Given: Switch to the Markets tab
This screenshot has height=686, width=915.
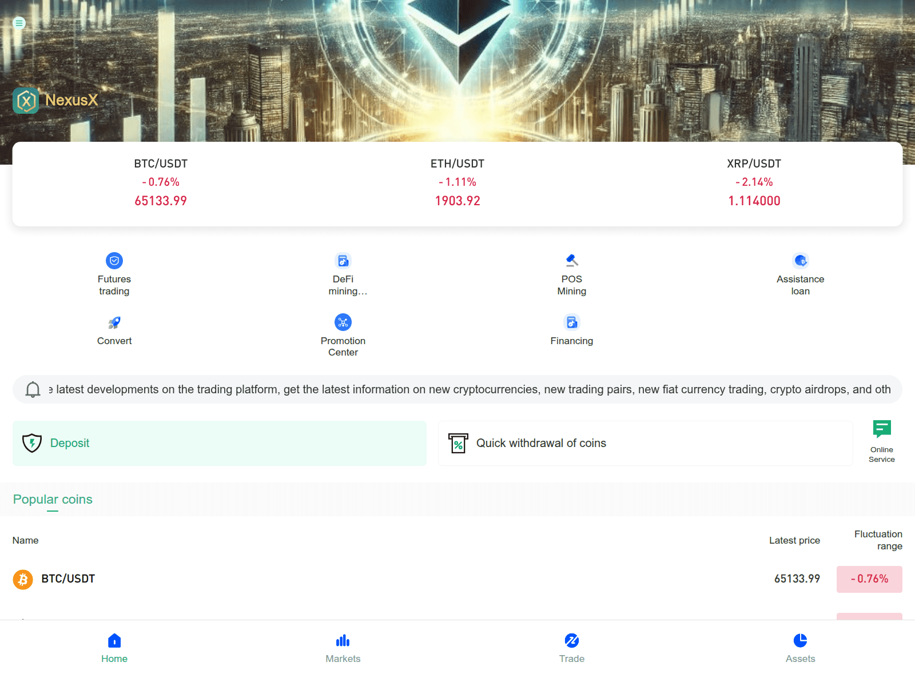Looking at the screenshot, I should point(343,648).
